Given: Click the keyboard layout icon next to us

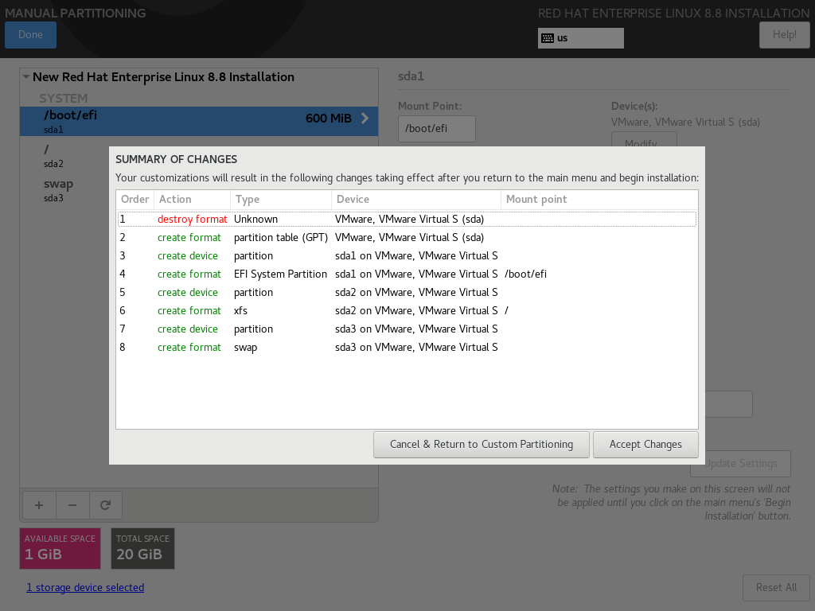Looking at the screenshot, I should pos(548,38).
